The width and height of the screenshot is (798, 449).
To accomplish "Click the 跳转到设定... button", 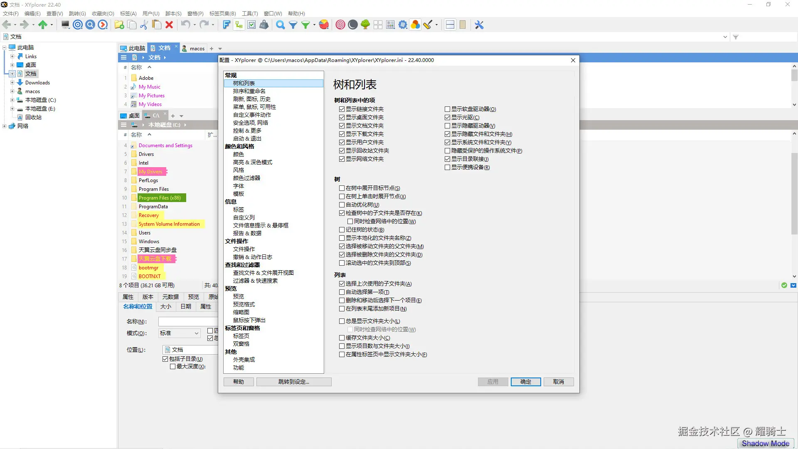I will tap(293, 382).
